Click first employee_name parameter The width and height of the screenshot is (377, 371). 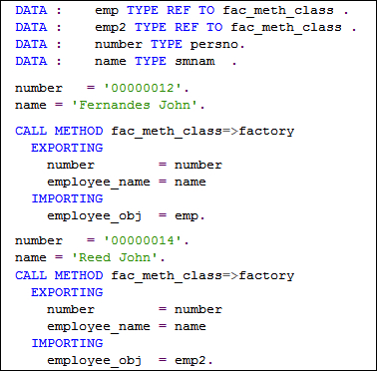coord(99,183)
